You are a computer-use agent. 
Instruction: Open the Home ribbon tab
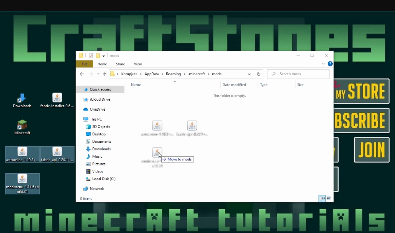(102, 64)
